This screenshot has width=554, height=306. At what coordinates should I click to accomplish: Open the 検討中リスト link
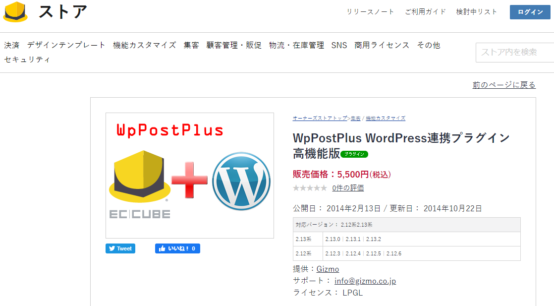click(x=476, y=12)
